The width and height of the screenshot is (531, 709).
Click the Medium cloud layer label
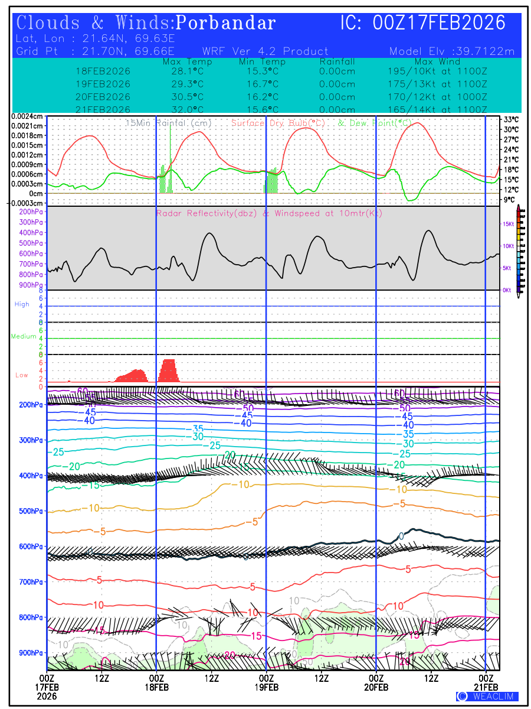pyautogui.click(x=22, y=337)
